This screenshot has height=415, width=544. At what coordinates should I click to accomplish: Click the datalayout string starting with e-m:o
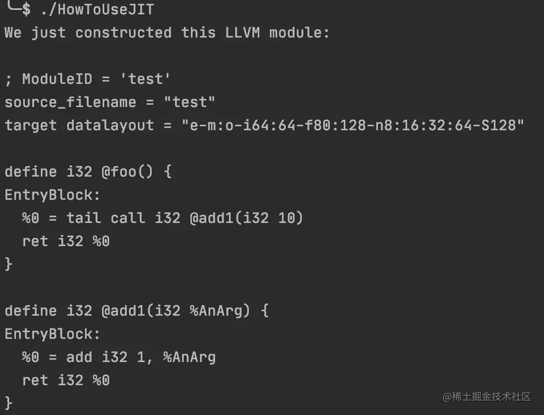click(x=352, y=125)
